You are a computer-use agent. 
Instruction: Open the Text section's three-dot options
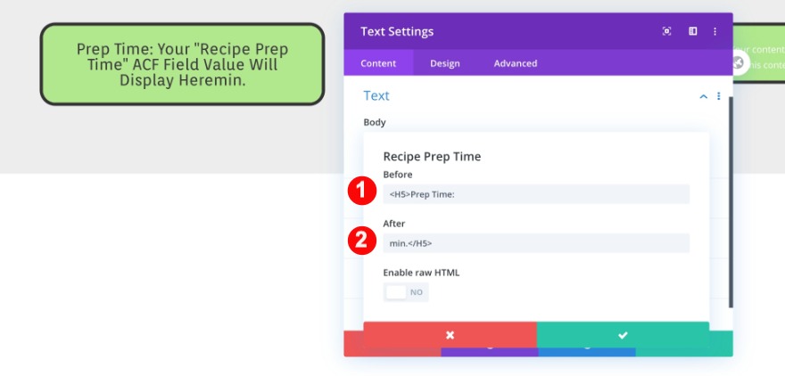719,96
